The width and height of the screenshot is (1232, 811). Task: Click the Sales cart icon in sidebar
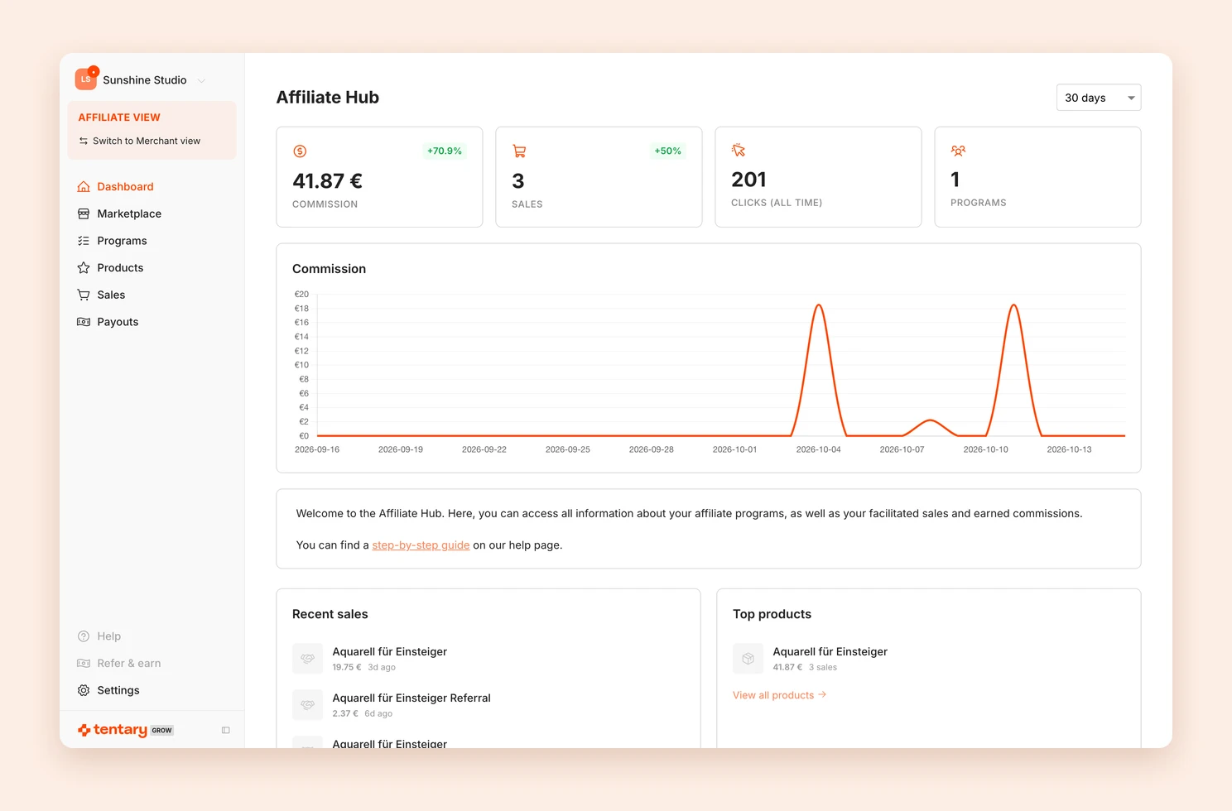(x=84, y=295)
